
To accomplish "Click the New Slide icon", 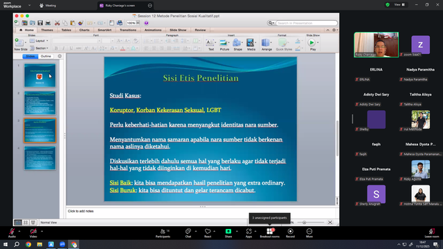I will (19, 43).
